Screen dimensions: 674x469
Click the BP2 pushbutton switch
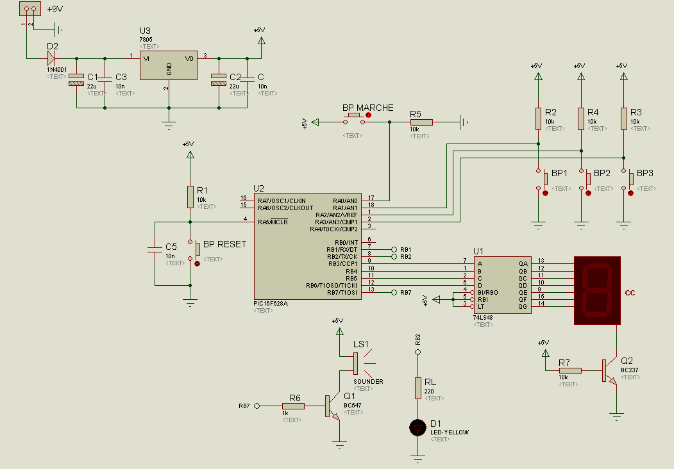[x=584, y=179]
